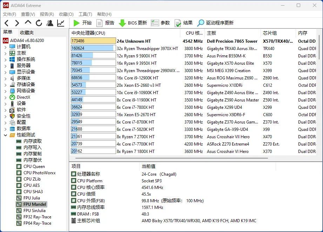
Task: Open the 帮助(H) menu
Action: click(x=103, y=14)
